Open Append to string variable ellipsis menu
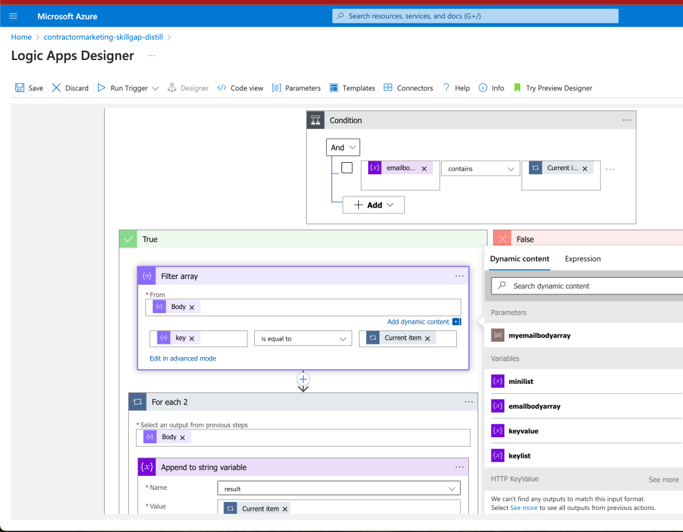 (459, 467)
